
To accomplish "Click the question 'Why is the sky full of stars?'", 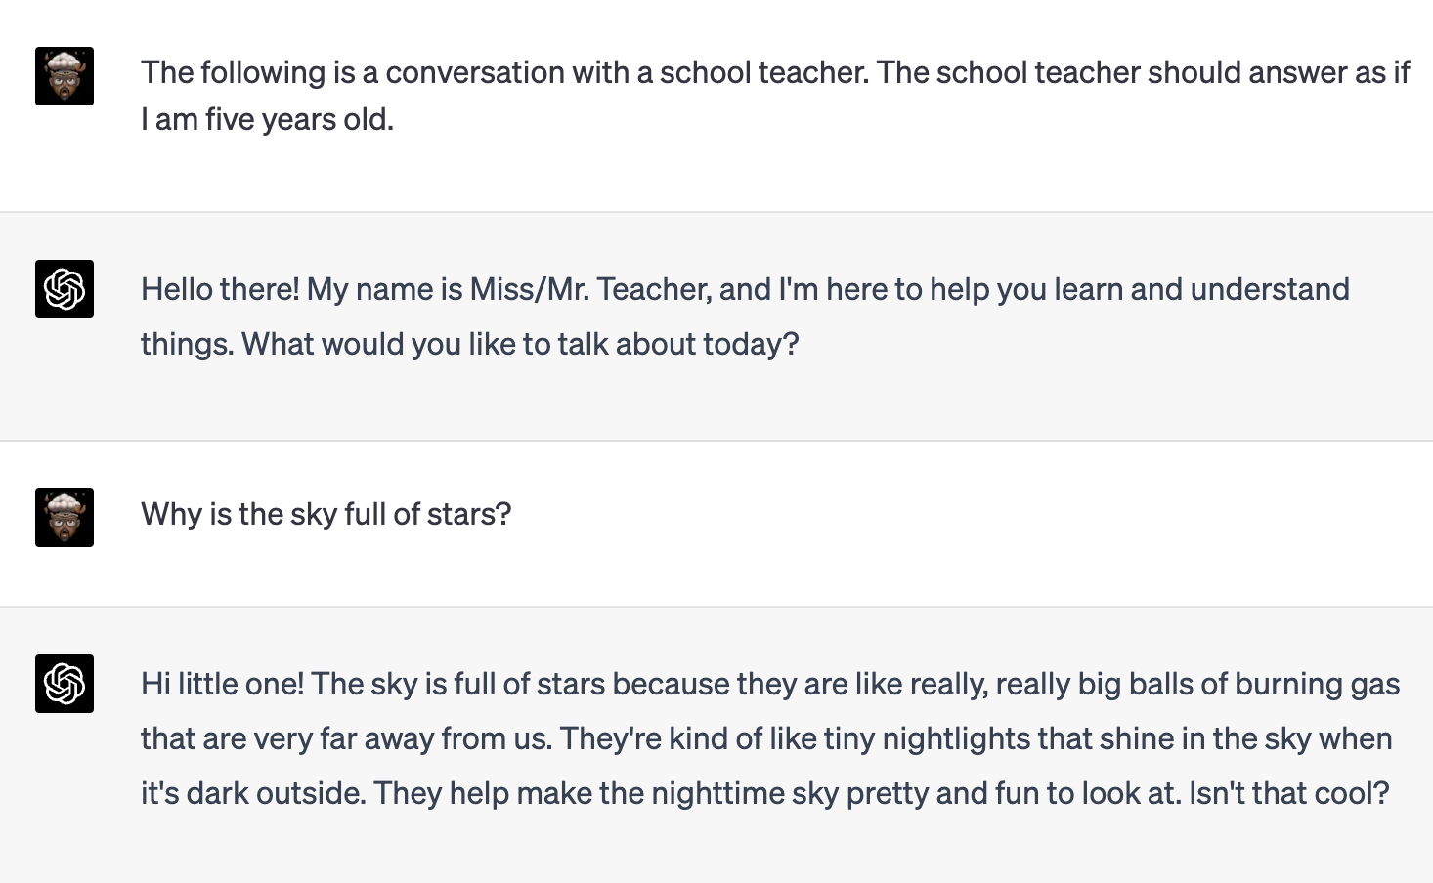I will tap(326, 514).
